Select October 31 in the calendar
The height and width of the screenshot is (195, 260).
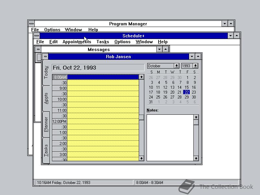151,102
